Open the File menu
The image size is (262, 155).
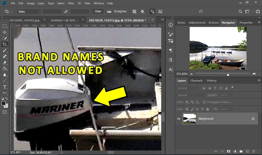point(13,3)
